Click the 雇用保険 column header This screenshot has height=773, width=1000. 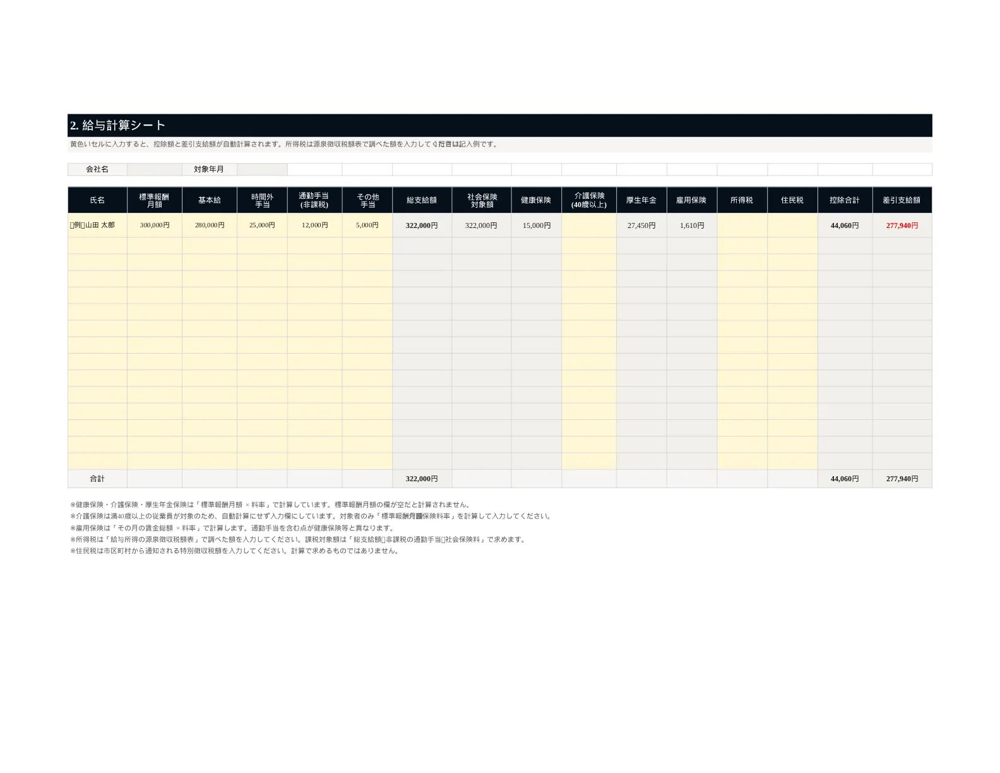coord(692,200)
